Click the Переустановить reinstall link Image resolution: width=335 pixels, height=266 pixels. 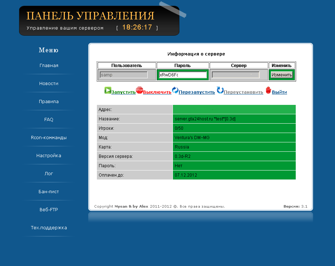pyautogui.click(x=244, y=92)
